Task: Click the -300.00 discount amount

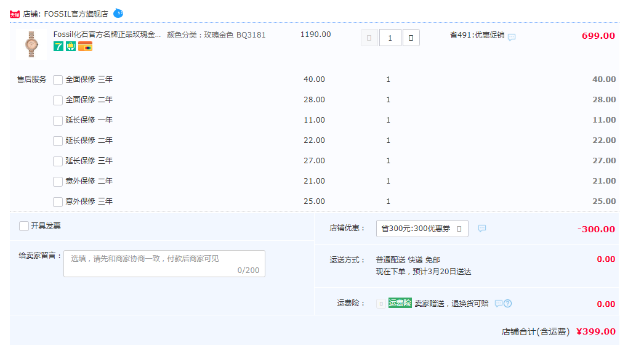Action: pos(596,229)
